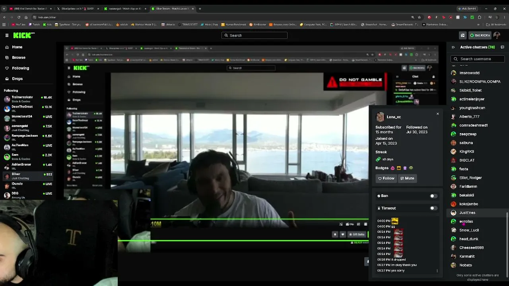The width and height of the screenshot is (509, 286).
Task: Open the dashboard icon beside Get KICKs
Action: click(462, 35)
